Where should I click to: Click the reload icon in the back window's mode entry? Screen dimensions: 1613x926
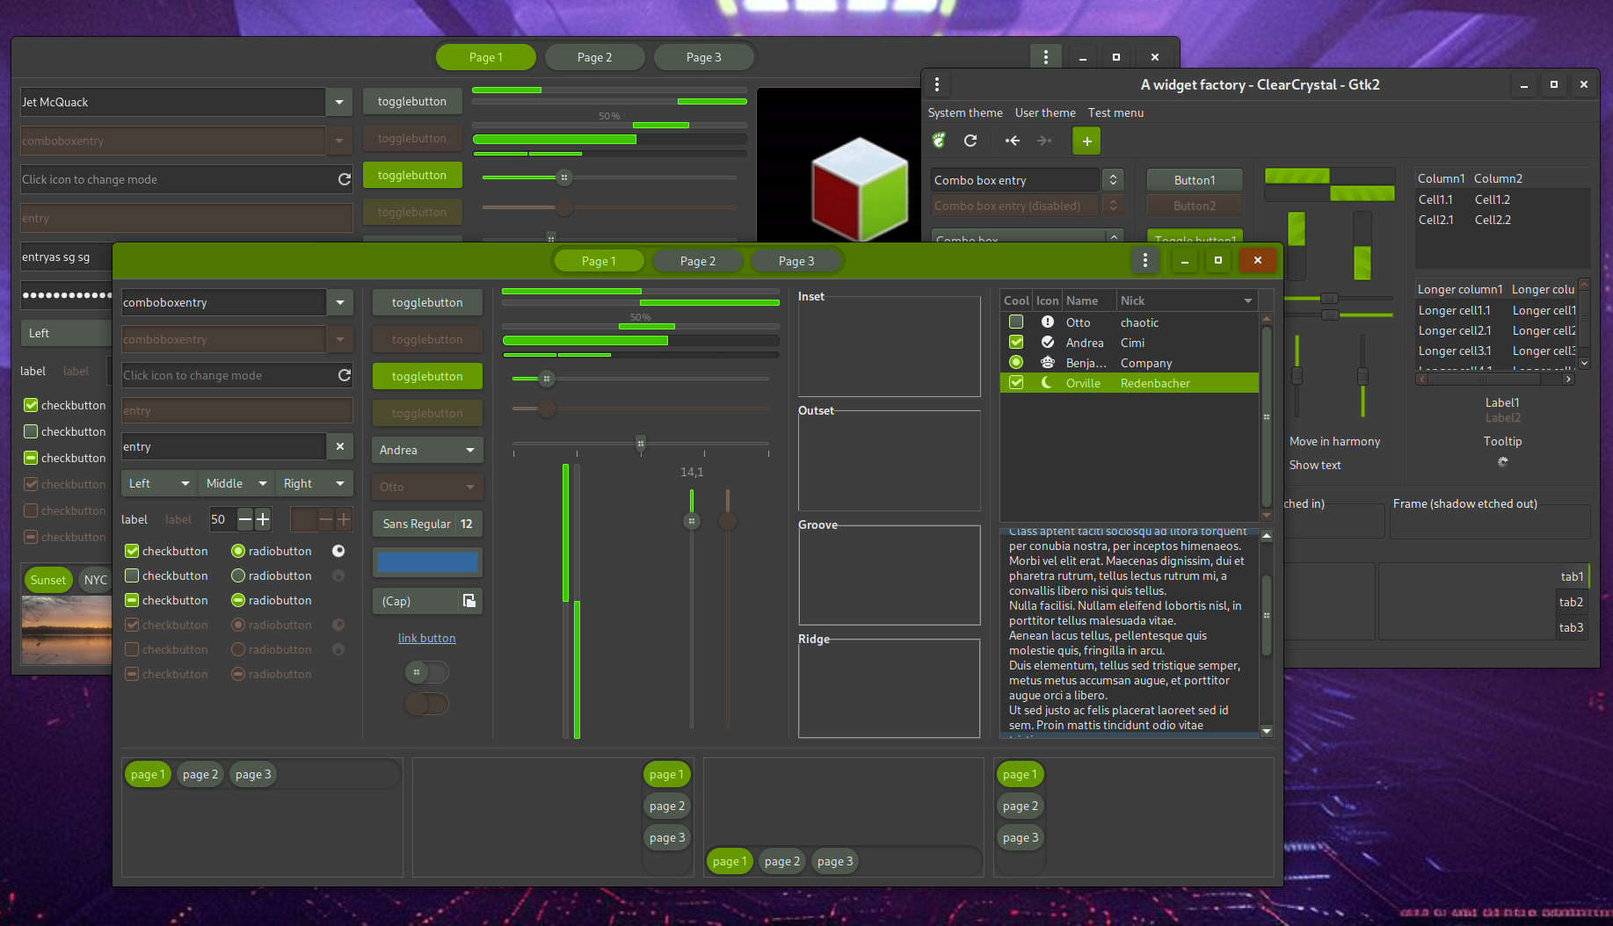click(x=345, y=179)
